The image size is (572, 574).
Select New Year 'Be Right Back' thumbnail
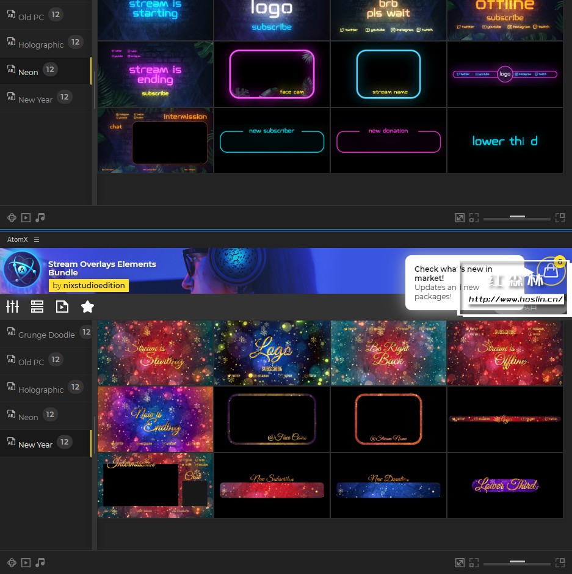coord(388,353)
